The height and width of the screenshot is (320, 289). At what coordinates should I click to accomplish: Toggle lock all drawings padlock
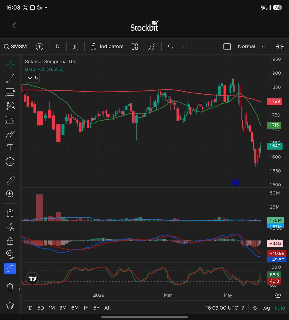tap(10, 241)
